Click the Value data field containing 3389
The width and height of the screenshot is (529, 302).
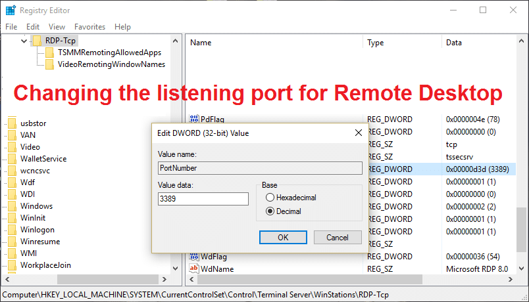click(x=203, y=199)
